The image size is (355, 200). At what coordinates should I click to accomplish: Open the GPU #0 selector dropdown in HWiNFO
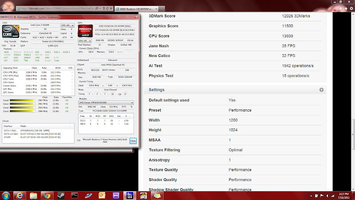coord(85,41)
